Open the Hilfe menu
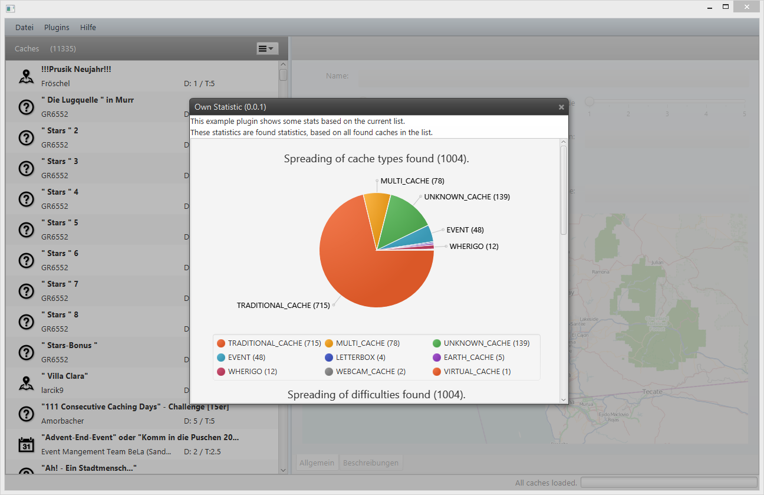 click(88, 27)
